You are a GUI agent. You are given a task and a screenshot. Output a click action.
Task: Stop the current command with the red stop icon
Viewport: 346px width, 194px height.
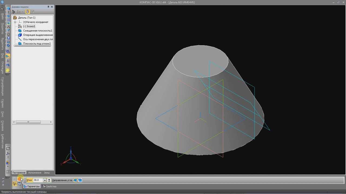(19, 179)
